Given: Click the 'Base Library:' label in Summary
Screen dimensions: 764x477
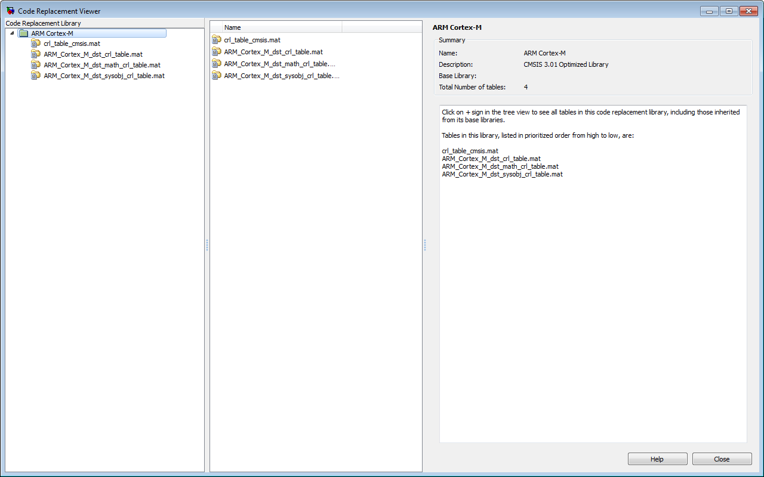Looking at the screenshot, I should tap(457, 76).
